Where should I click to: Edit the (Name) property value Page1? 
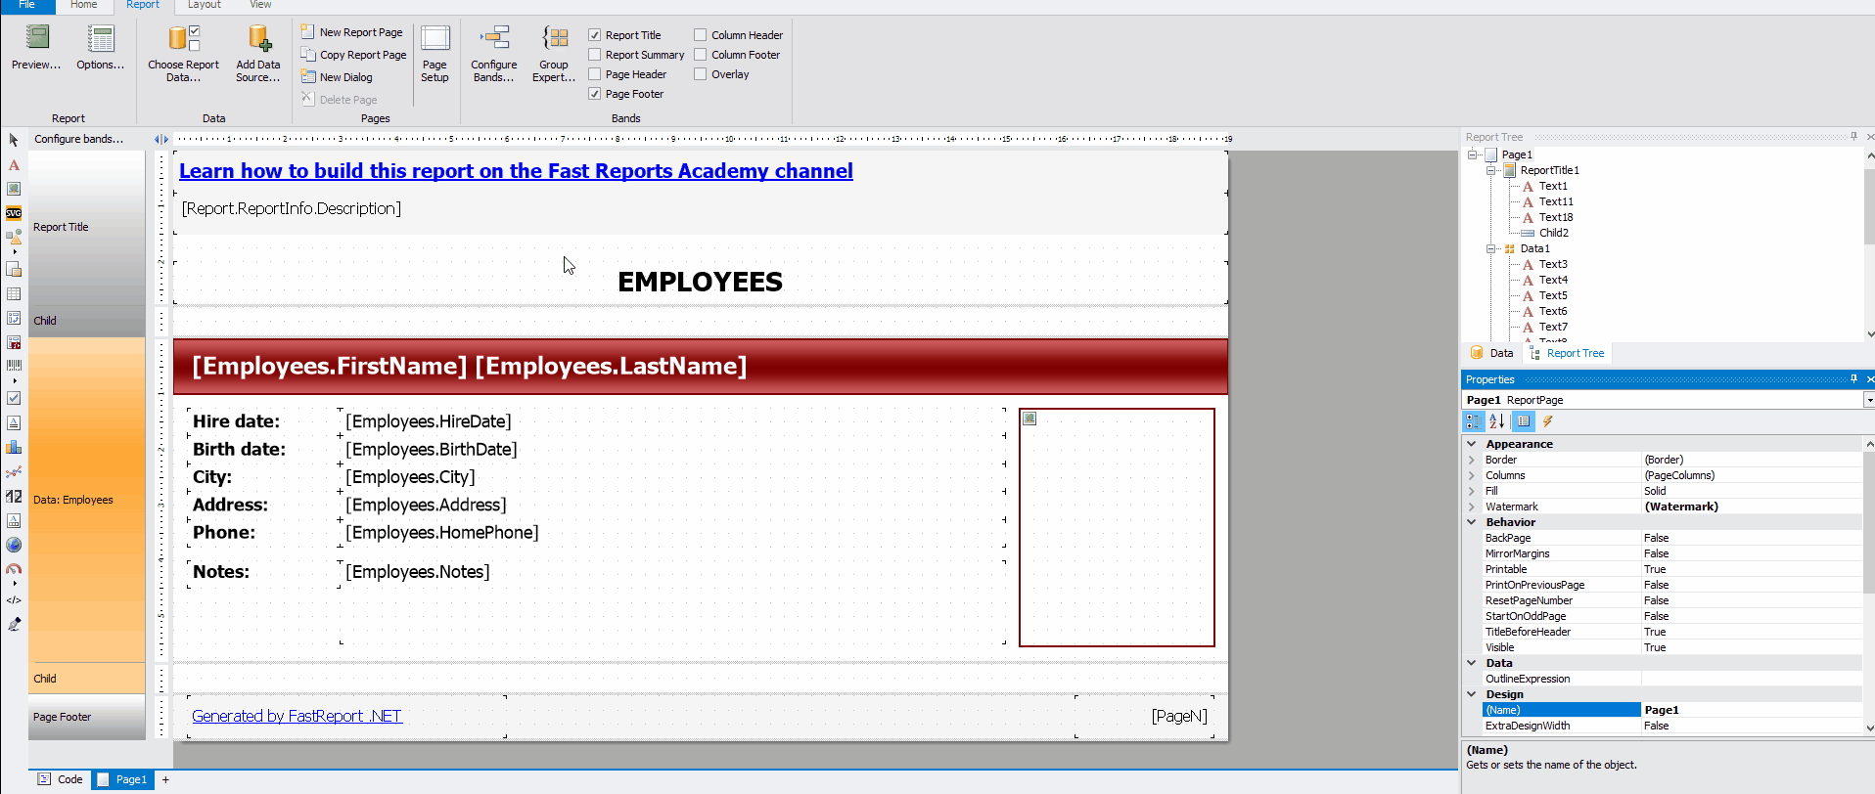pyautogui.click(x=1752, y=710)
